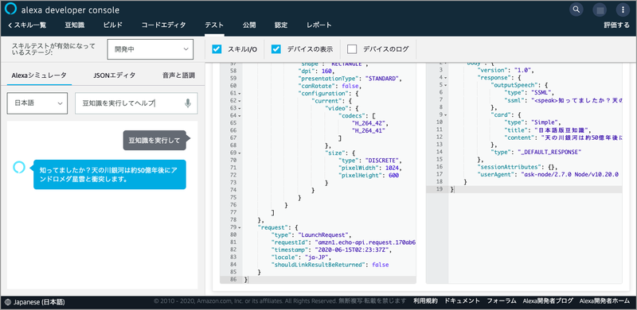
Task: Select the テスト tab
Action: click(x=214, y=25)
